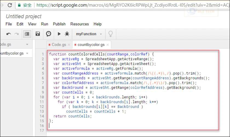This screenshot has height=137, width=230.
Task: Click the countColoredCells function name in line 1
Action: pos(87,54)
